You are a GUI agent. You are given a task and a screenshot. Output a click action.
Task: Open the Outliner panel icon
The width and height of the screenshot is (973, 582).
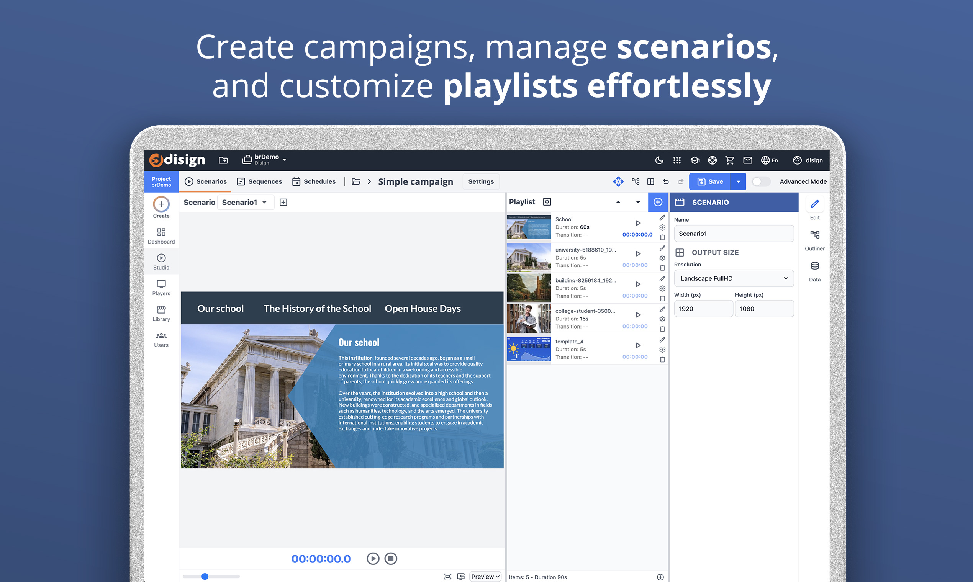[x=814, y=235]
